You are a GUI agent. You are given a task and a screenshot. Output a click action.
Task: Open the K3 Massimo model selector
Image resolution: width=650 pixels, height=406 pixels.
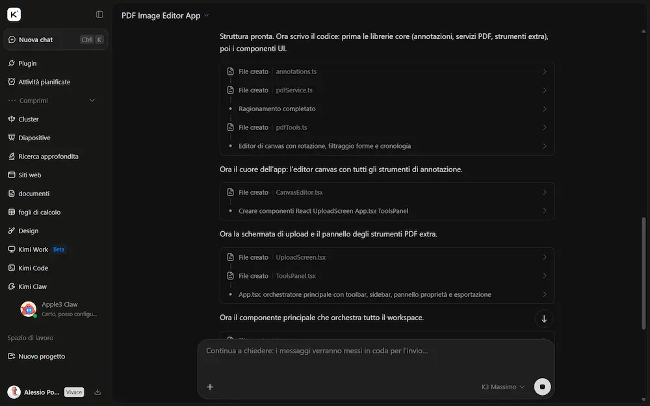(503, 387)
